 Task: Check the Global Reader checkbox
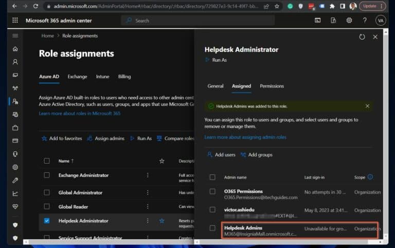47,206
